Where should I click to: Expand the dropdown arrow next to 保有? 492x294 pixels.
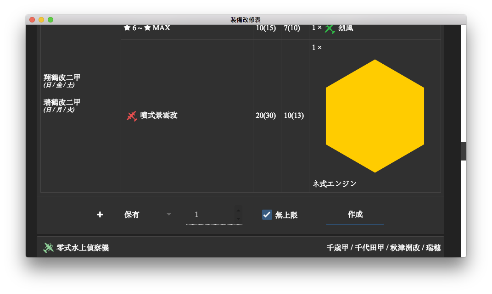coord(169,214)
